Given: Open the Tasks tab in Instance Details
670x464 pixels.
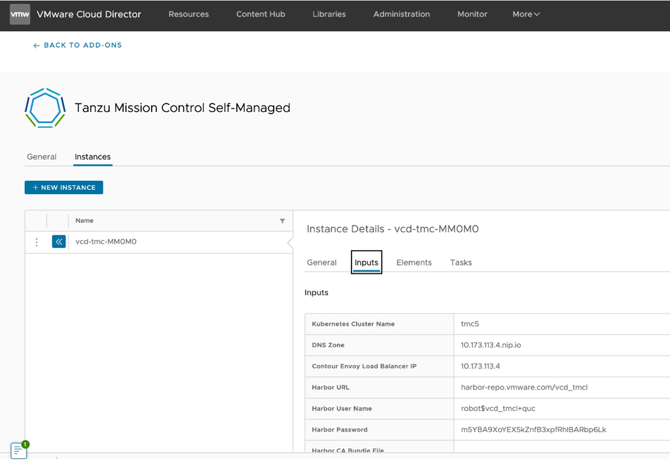Looking at the screenshot, I should click(460, 263).
